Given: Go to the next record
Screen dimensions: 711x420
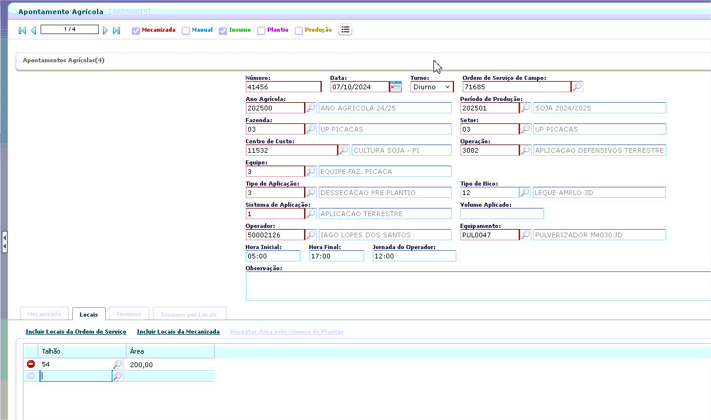Looking at the screenshot, I should pyautogui.click(x=105, y=30).
